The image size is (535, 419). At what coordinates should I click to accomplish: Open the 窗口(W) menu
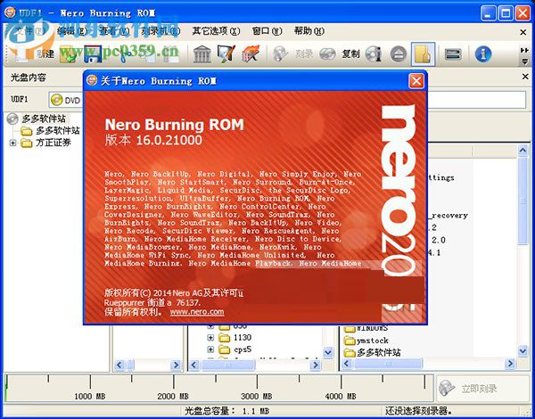(267, 31)
